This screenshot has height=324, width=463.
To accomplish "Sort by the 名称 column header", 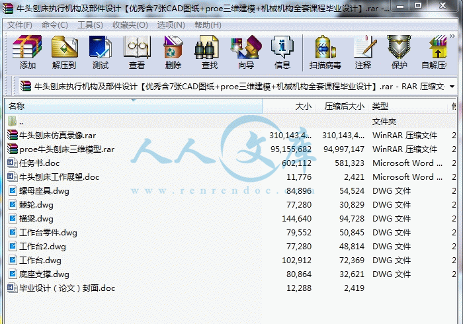I will pyautogui.click(x=134, y=106).
